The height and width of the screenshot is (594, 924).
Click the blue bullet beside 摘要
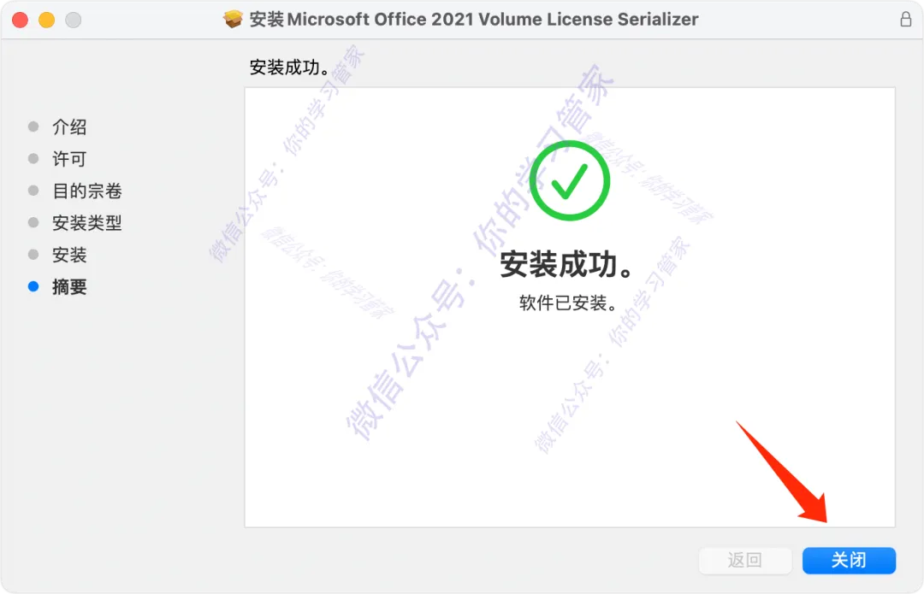(x=33, y=286)
